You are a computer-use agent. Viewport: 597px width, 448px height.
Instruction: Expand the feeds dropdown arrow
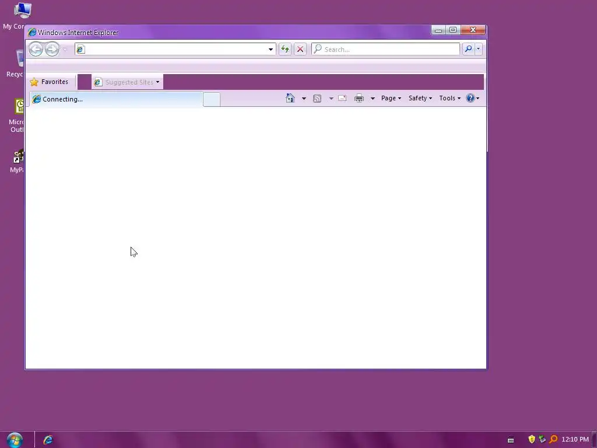tap(331, 98)
